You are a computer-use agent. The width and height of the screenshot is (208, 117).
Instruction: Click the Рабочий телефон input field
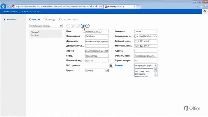point(146,41)
